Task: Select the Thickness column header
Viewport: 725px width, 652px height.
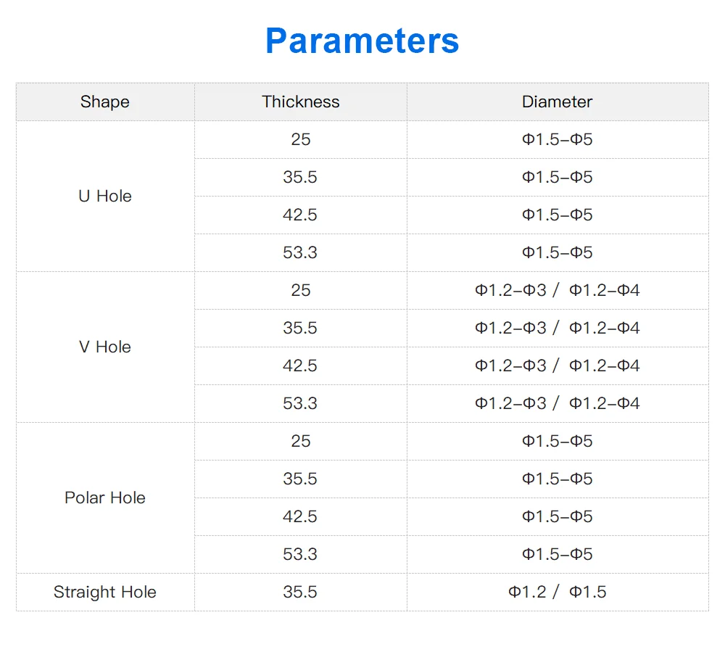Action: point(300,102)
